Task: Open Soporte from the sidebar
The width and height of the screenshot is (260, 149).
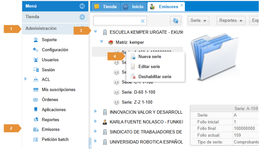Action: 49,40
